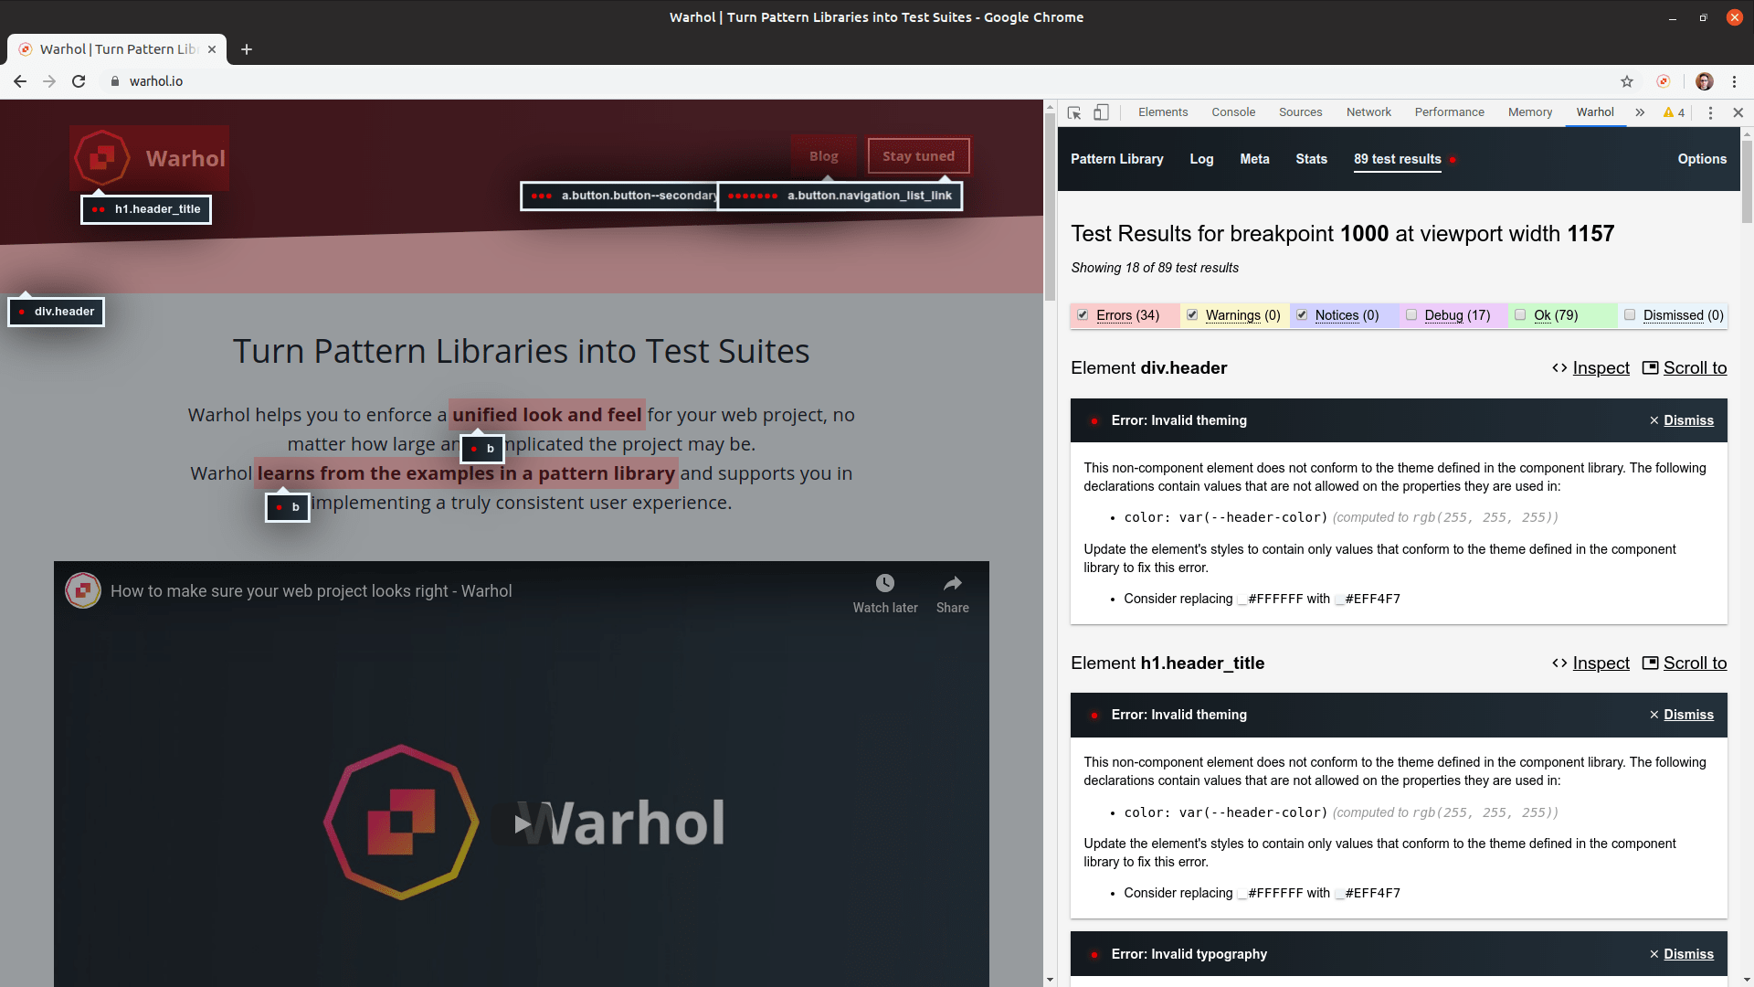
Task: Open Warhol panel Options
Action: click(x=1702, y=159)
